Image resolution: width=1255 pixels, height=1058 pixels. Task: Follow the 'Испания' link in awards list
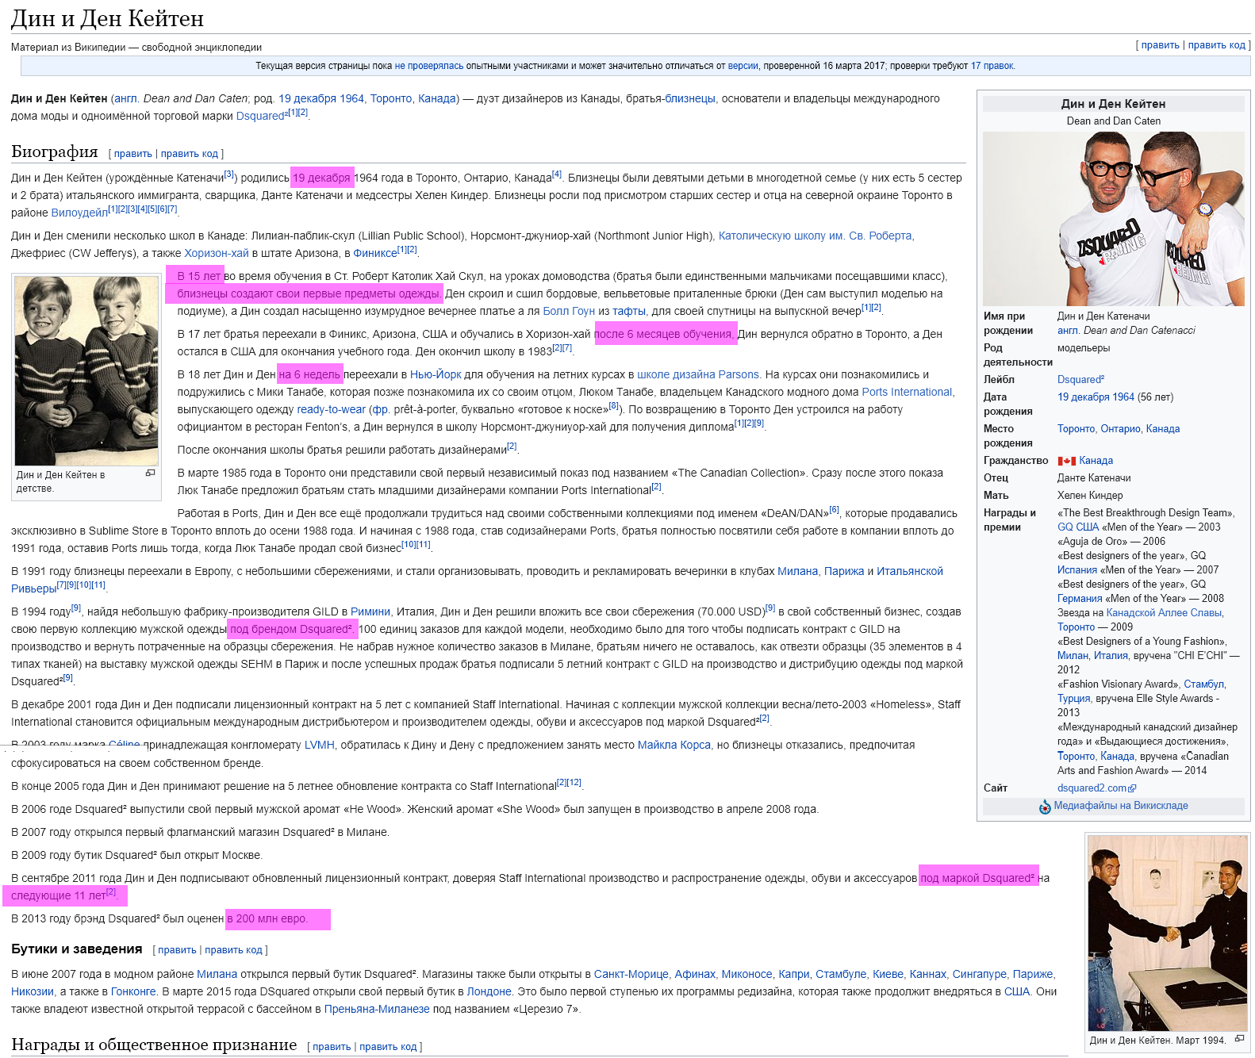1077,570
